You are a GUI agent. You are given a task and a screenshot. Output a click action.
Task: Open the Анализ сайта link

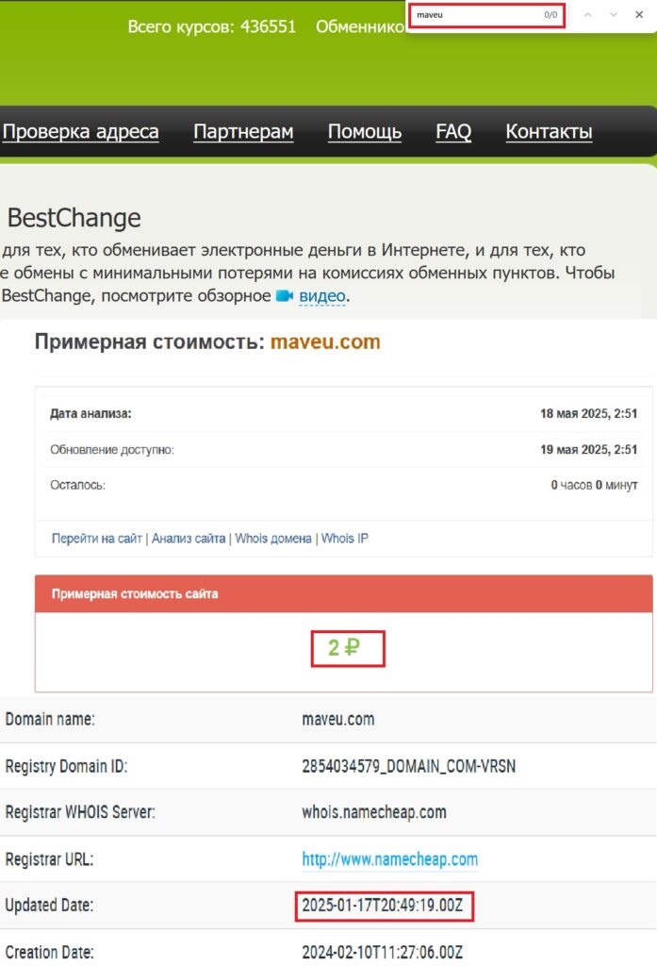click(189, 539)
